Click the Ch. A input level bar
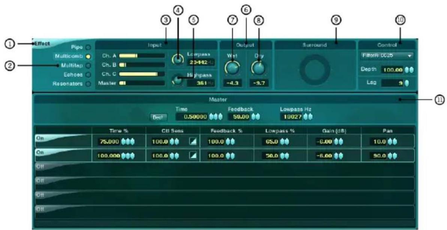Viewport: 447px width, 230px height. [x=142, y=56]
